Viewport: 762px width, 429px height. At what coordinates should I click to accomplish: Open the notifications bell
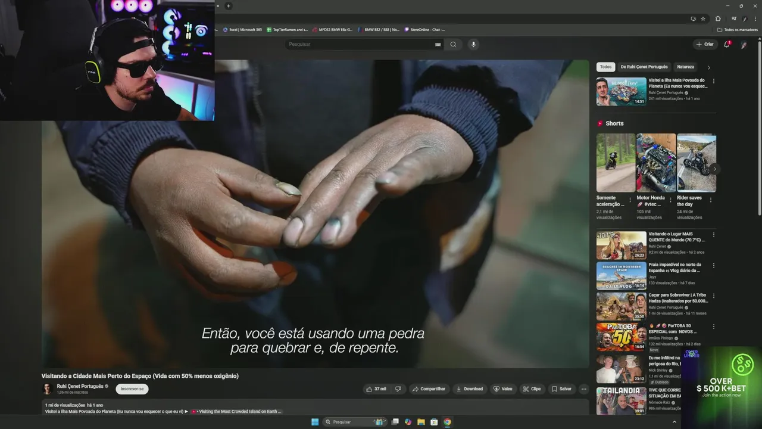point(727,44)
